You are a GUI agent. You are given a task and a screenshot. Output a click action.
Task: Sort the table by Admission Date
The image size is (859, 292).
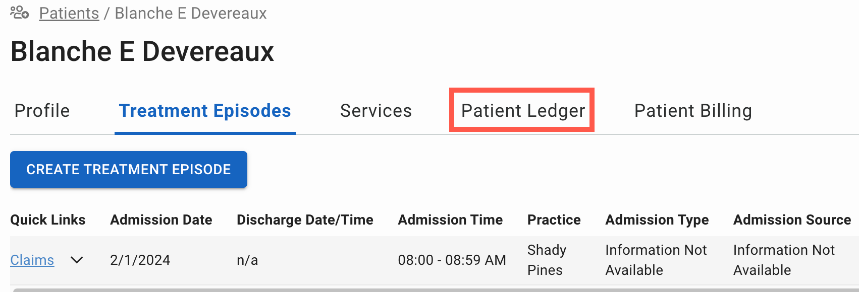[161, 220]
